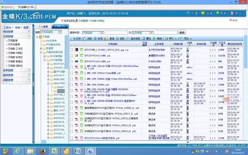Open the .rar file name link
Viewport: 248px width, 155px height.
click(107, 50)
